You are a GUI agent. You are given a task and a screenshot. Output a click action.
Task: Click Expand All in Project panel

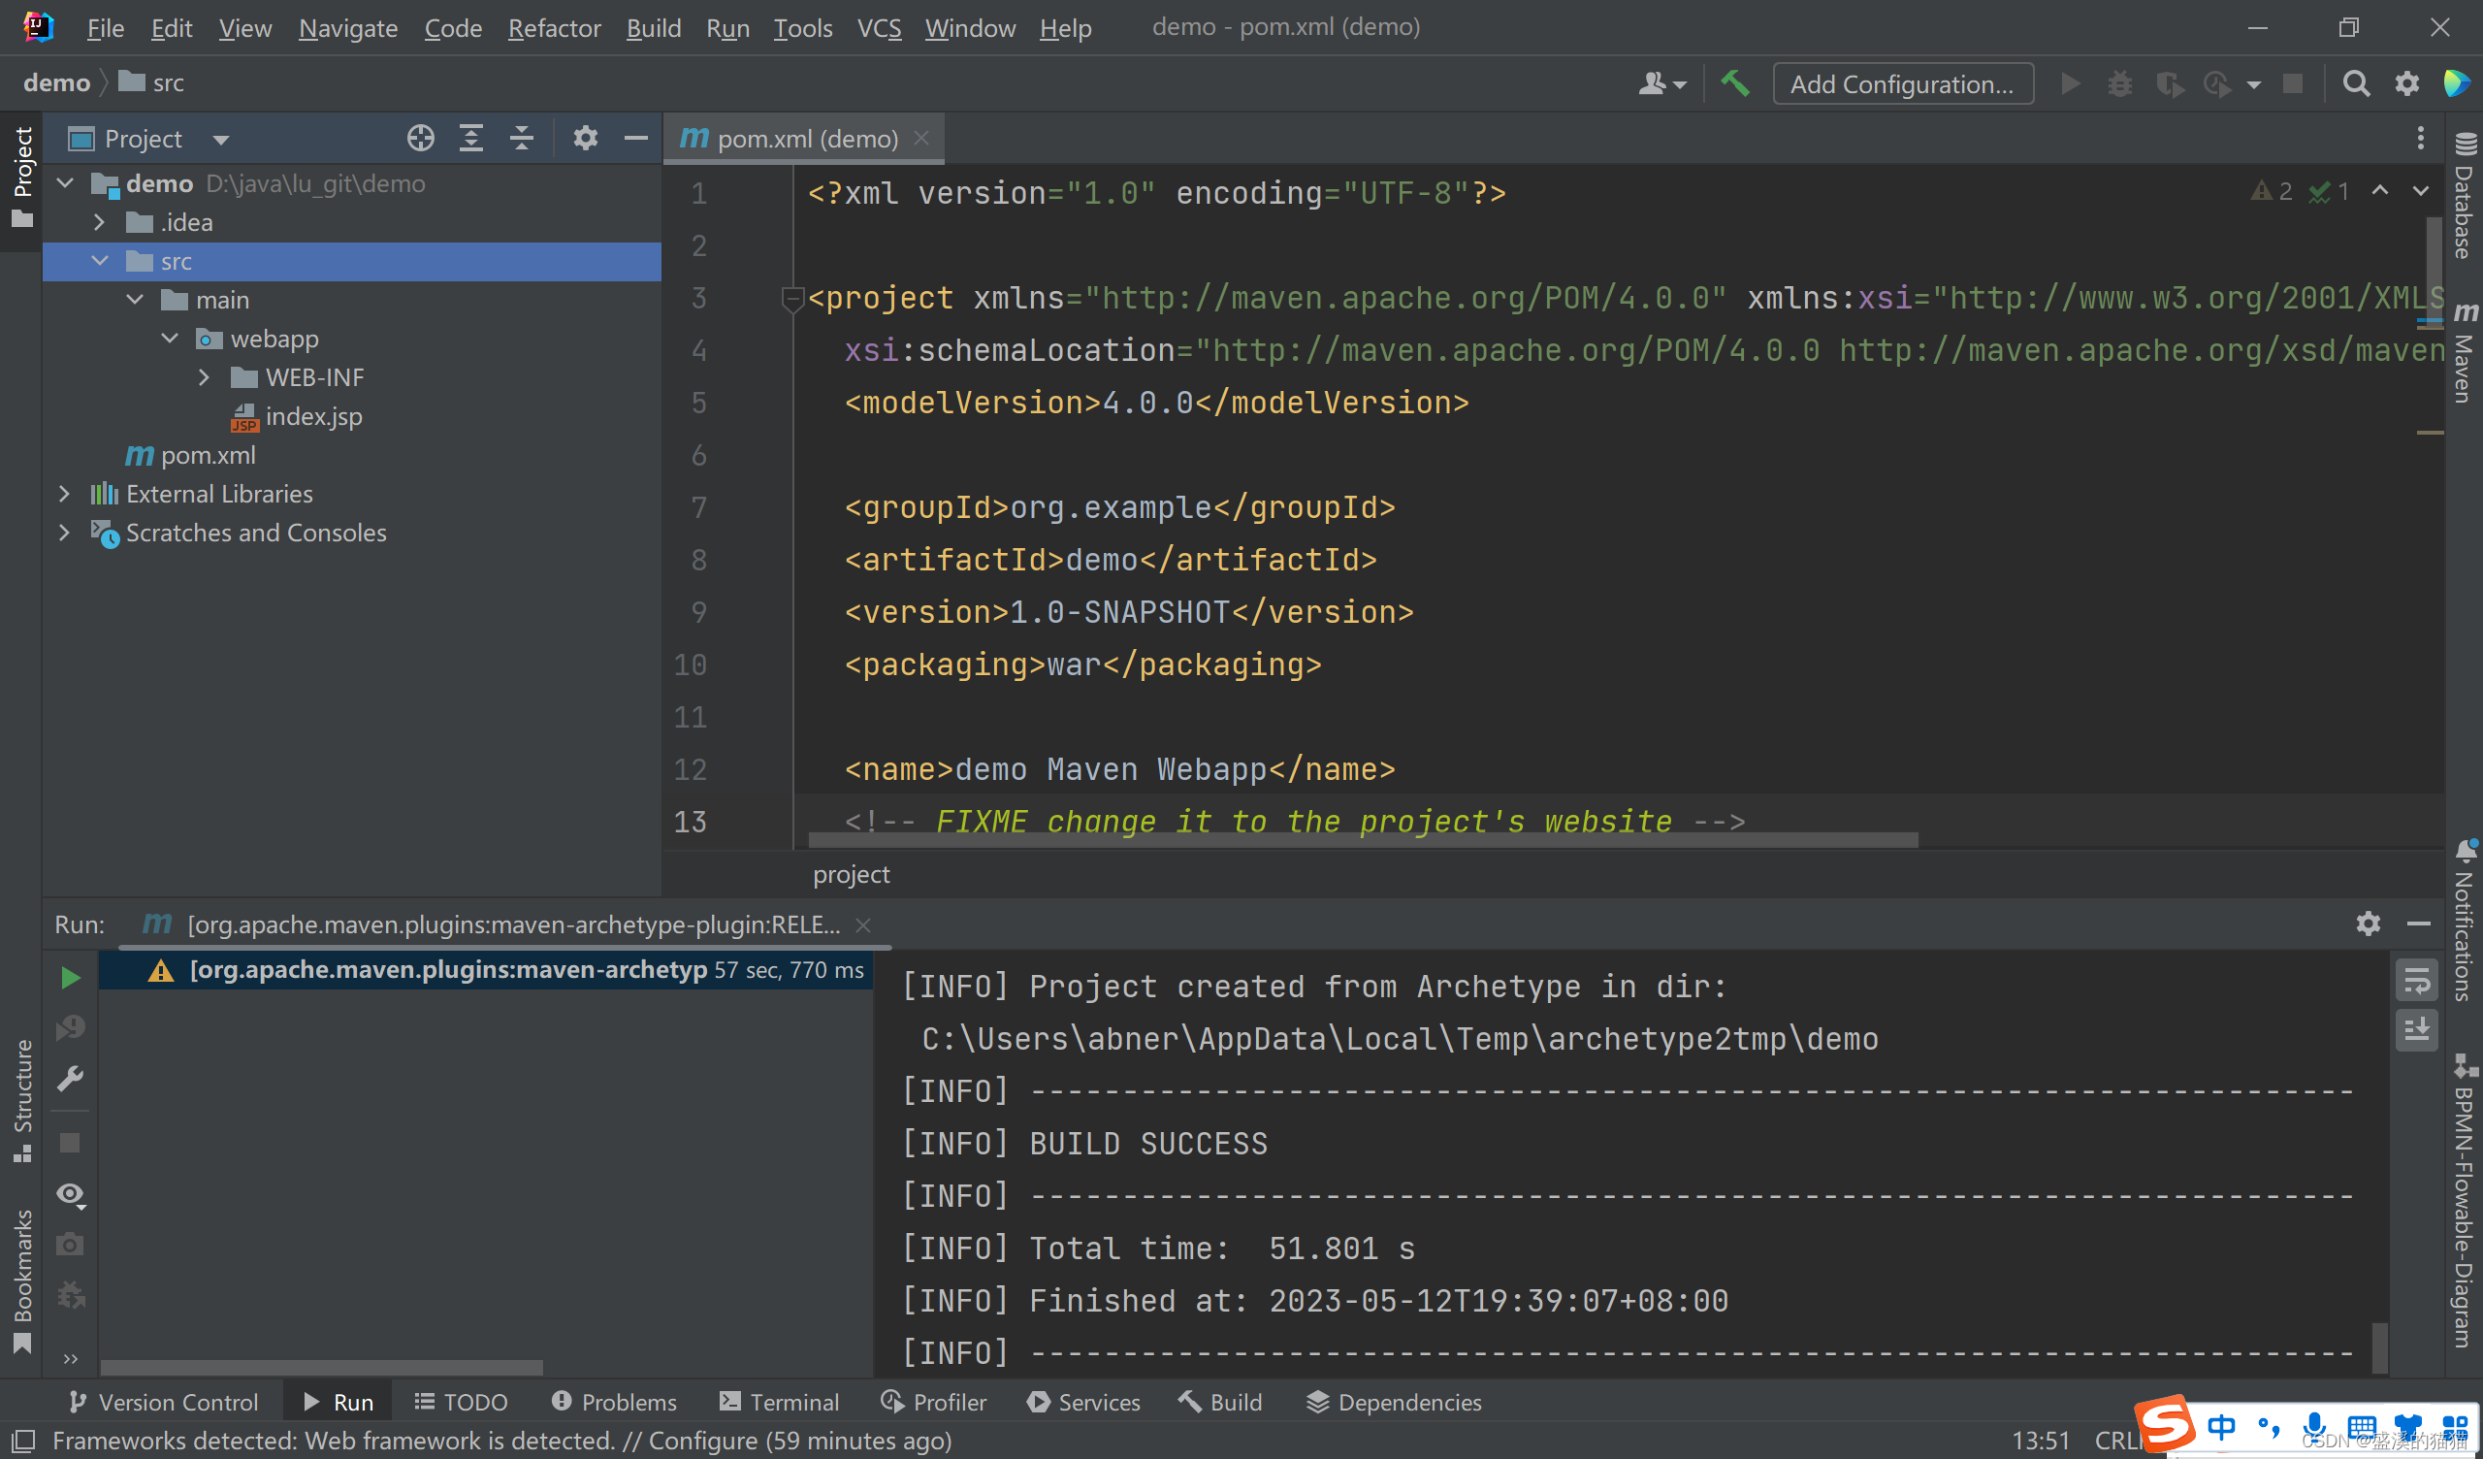[471, 138]
